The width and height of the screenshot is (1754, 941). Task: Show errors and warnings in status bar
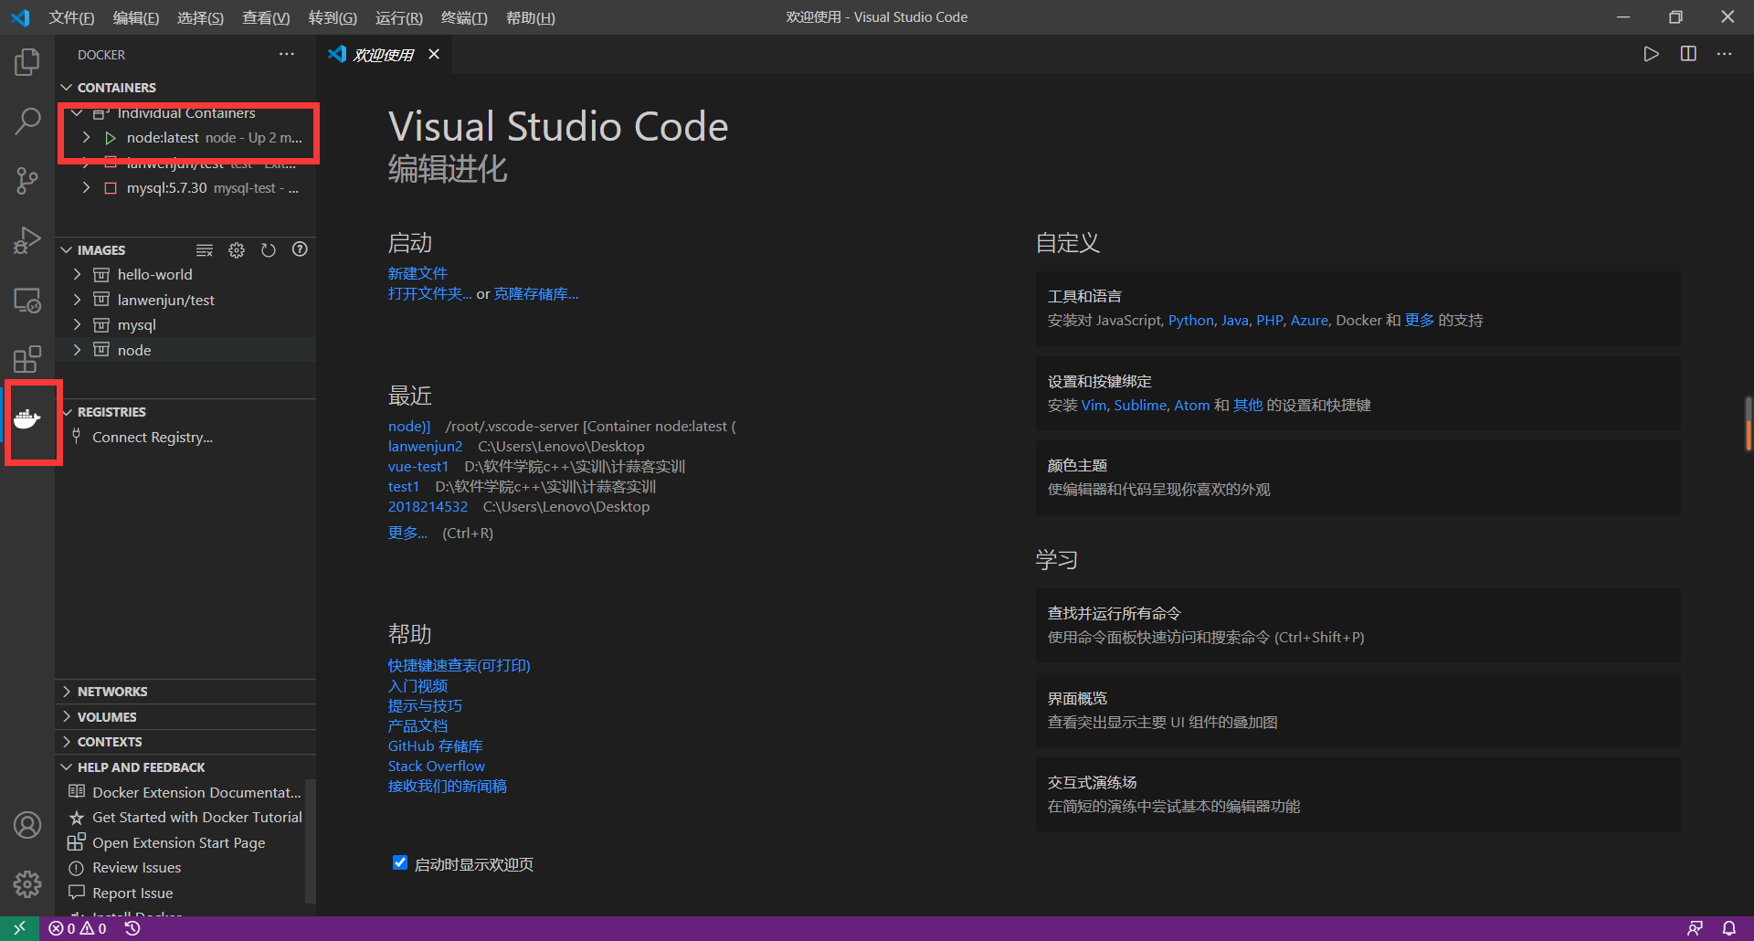78,928
